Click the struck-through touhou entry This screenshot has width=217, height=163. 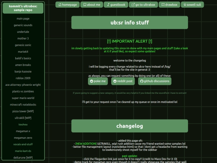click(23, 125)
